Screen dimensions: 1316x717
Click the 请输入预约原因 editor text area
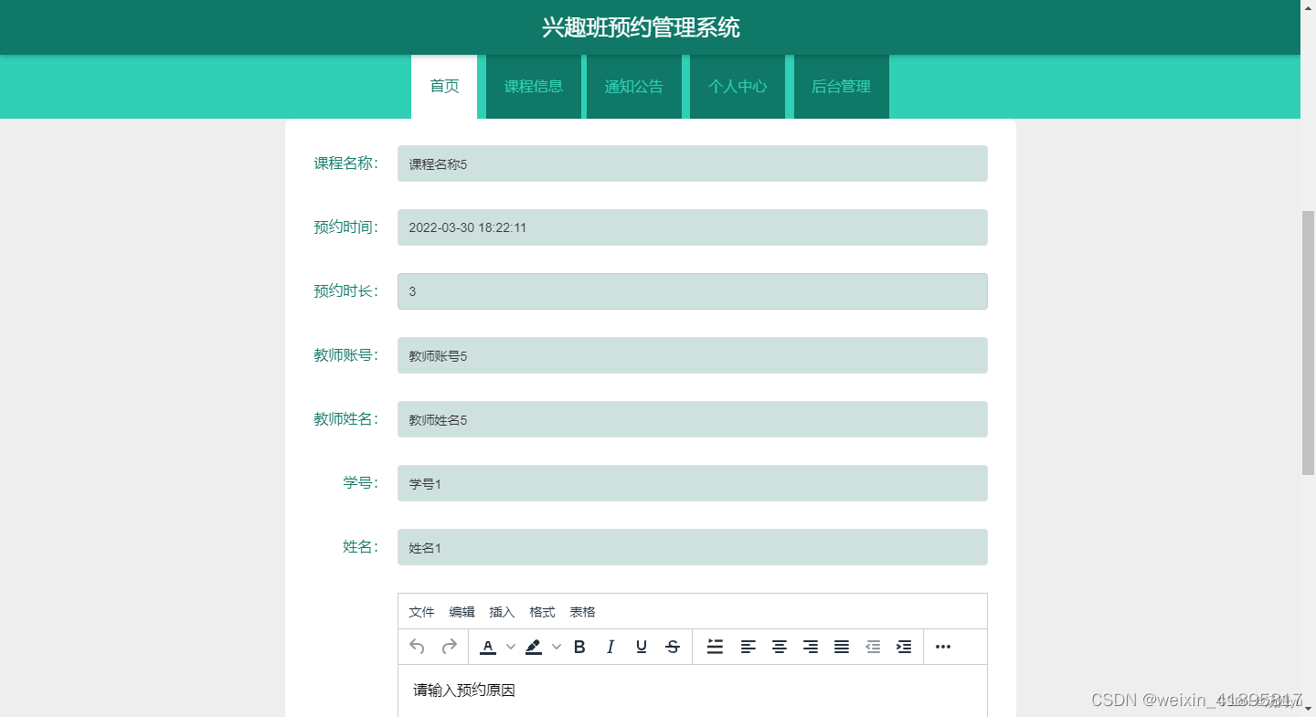pyautogui.click(x=693, y=691)
